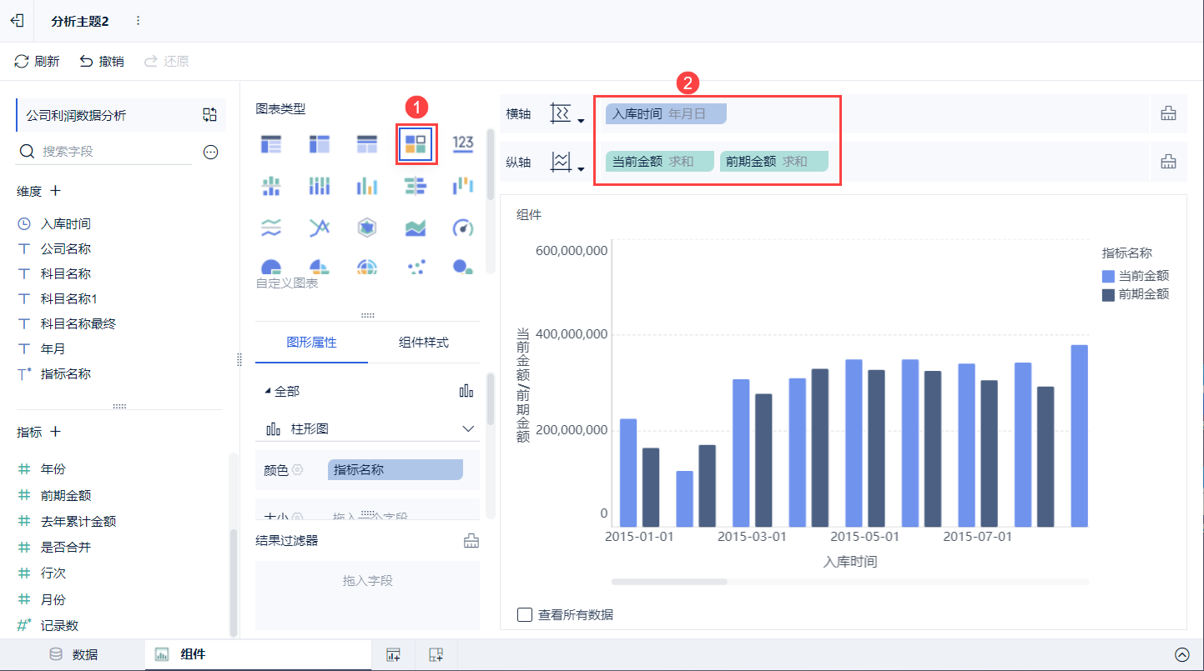Select the grouped table chart type
The height and width of the screenshot is (671, 1204).
coord(271,143)
